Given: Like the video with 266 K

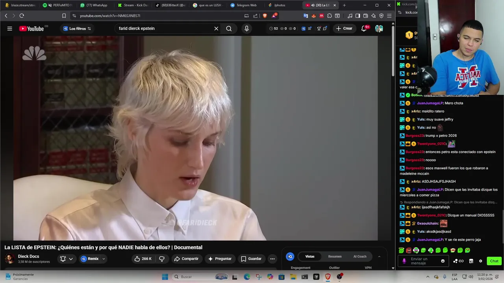Looking at the screenshot, I should click(143, 259).
